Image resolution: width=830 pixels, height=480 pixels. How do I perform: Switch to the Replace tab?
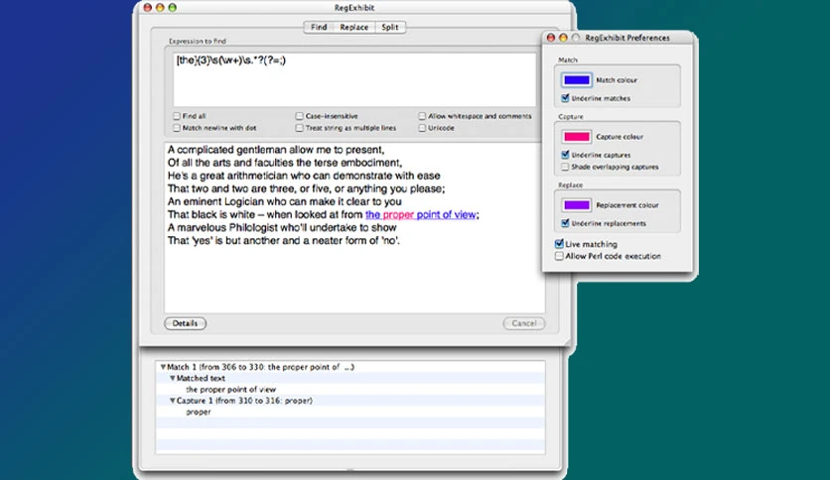coord(354,27)
